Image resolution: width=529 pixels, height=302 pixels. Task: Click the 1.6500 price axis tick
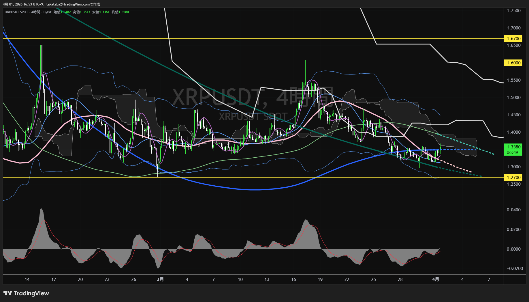(x=514, y=45)
